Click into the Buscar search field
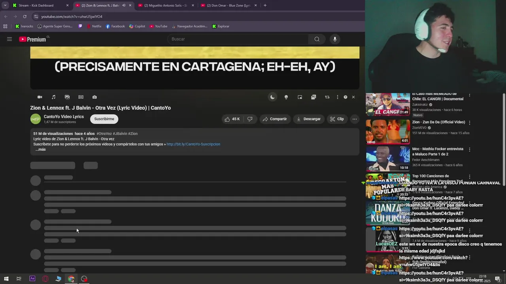This screenshot has height=284, width=506. [238, 39]
